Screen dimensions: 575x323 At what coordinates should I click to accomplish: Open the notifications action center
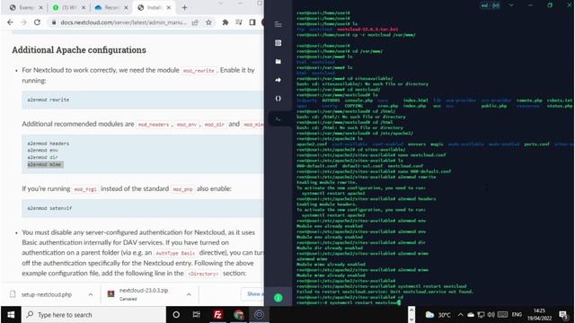click(x=563, y=315)
